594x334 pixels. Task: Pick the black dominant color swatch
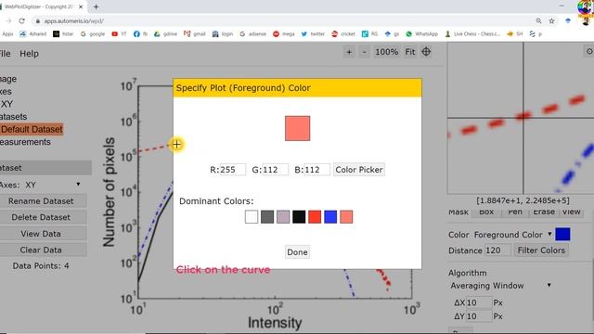click(x=299, y=217)
